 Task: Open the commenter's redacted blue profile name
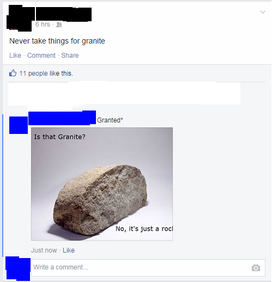[x=62, y=118]
